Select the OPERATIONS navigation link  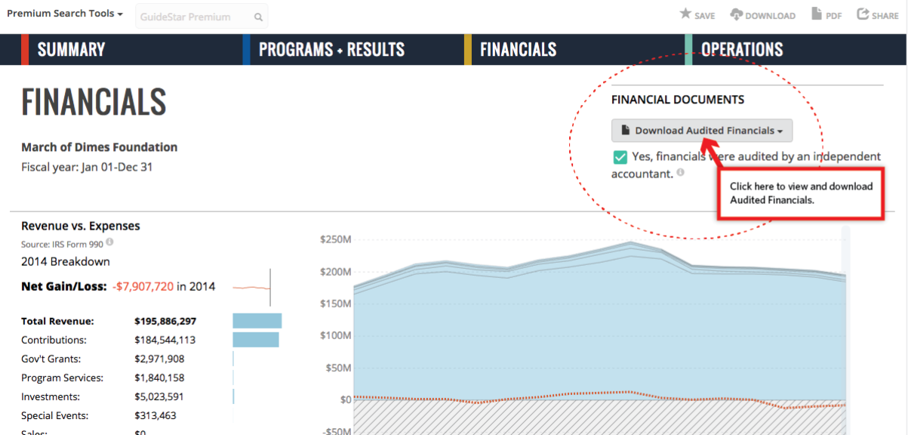click(743, 49)
